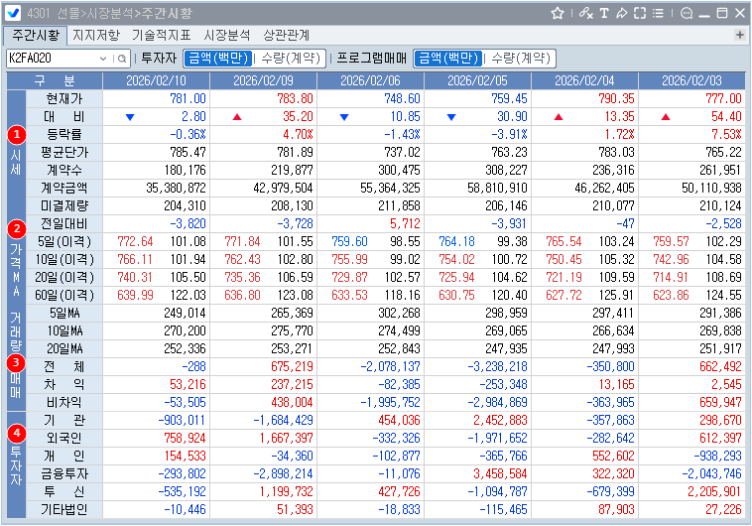The width and height of the screenshot is (752, 526).
Task: Click the search magnifier next to the code field
Action: tap(121, 59)
